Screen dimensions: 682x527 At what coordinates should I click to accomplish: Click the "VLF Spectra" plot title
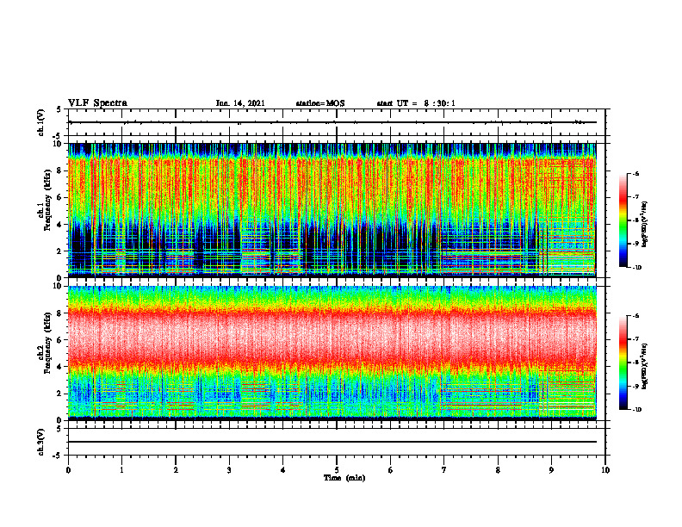point(98,103)
